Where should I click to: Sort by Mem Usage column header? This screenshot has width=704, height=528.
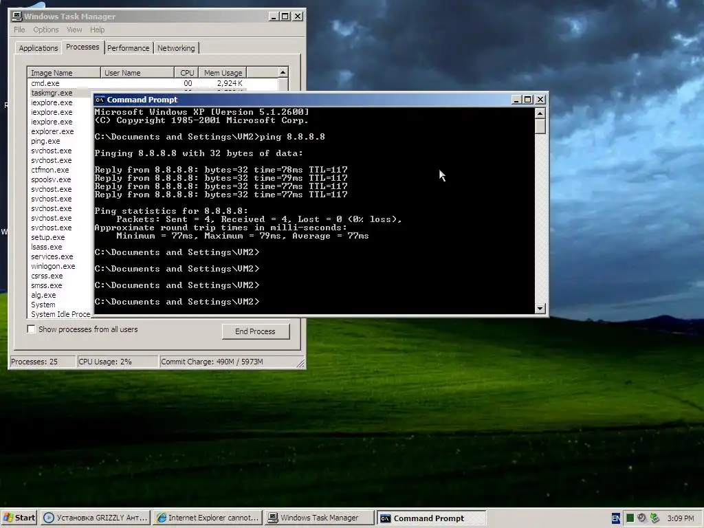(223, 73)
